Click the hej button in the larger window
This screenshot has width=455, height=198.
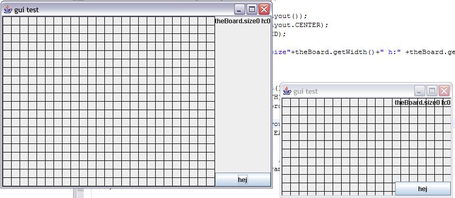coord(243,180)
